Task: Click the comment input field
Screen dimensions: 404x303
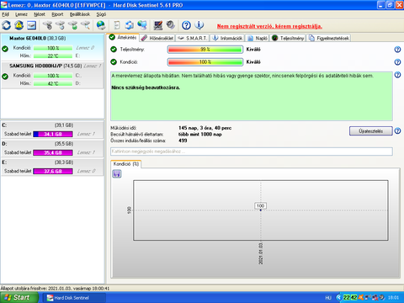Action: click(252, 151)
